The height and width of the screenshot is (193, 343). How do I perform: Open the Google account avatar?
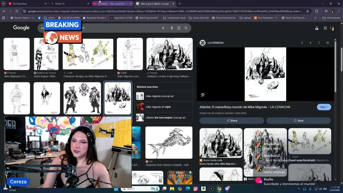[332, 28]
